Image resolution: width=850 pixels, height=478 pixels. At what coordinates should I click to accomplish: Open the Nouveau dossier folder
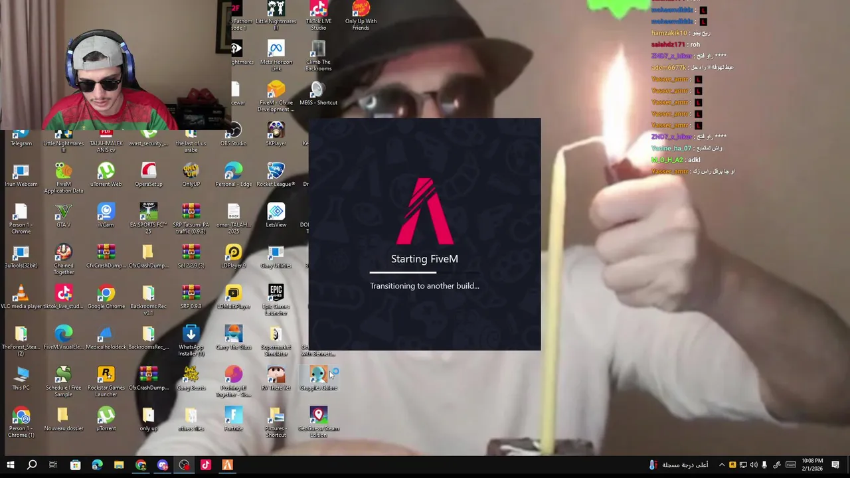pos(64,419)
